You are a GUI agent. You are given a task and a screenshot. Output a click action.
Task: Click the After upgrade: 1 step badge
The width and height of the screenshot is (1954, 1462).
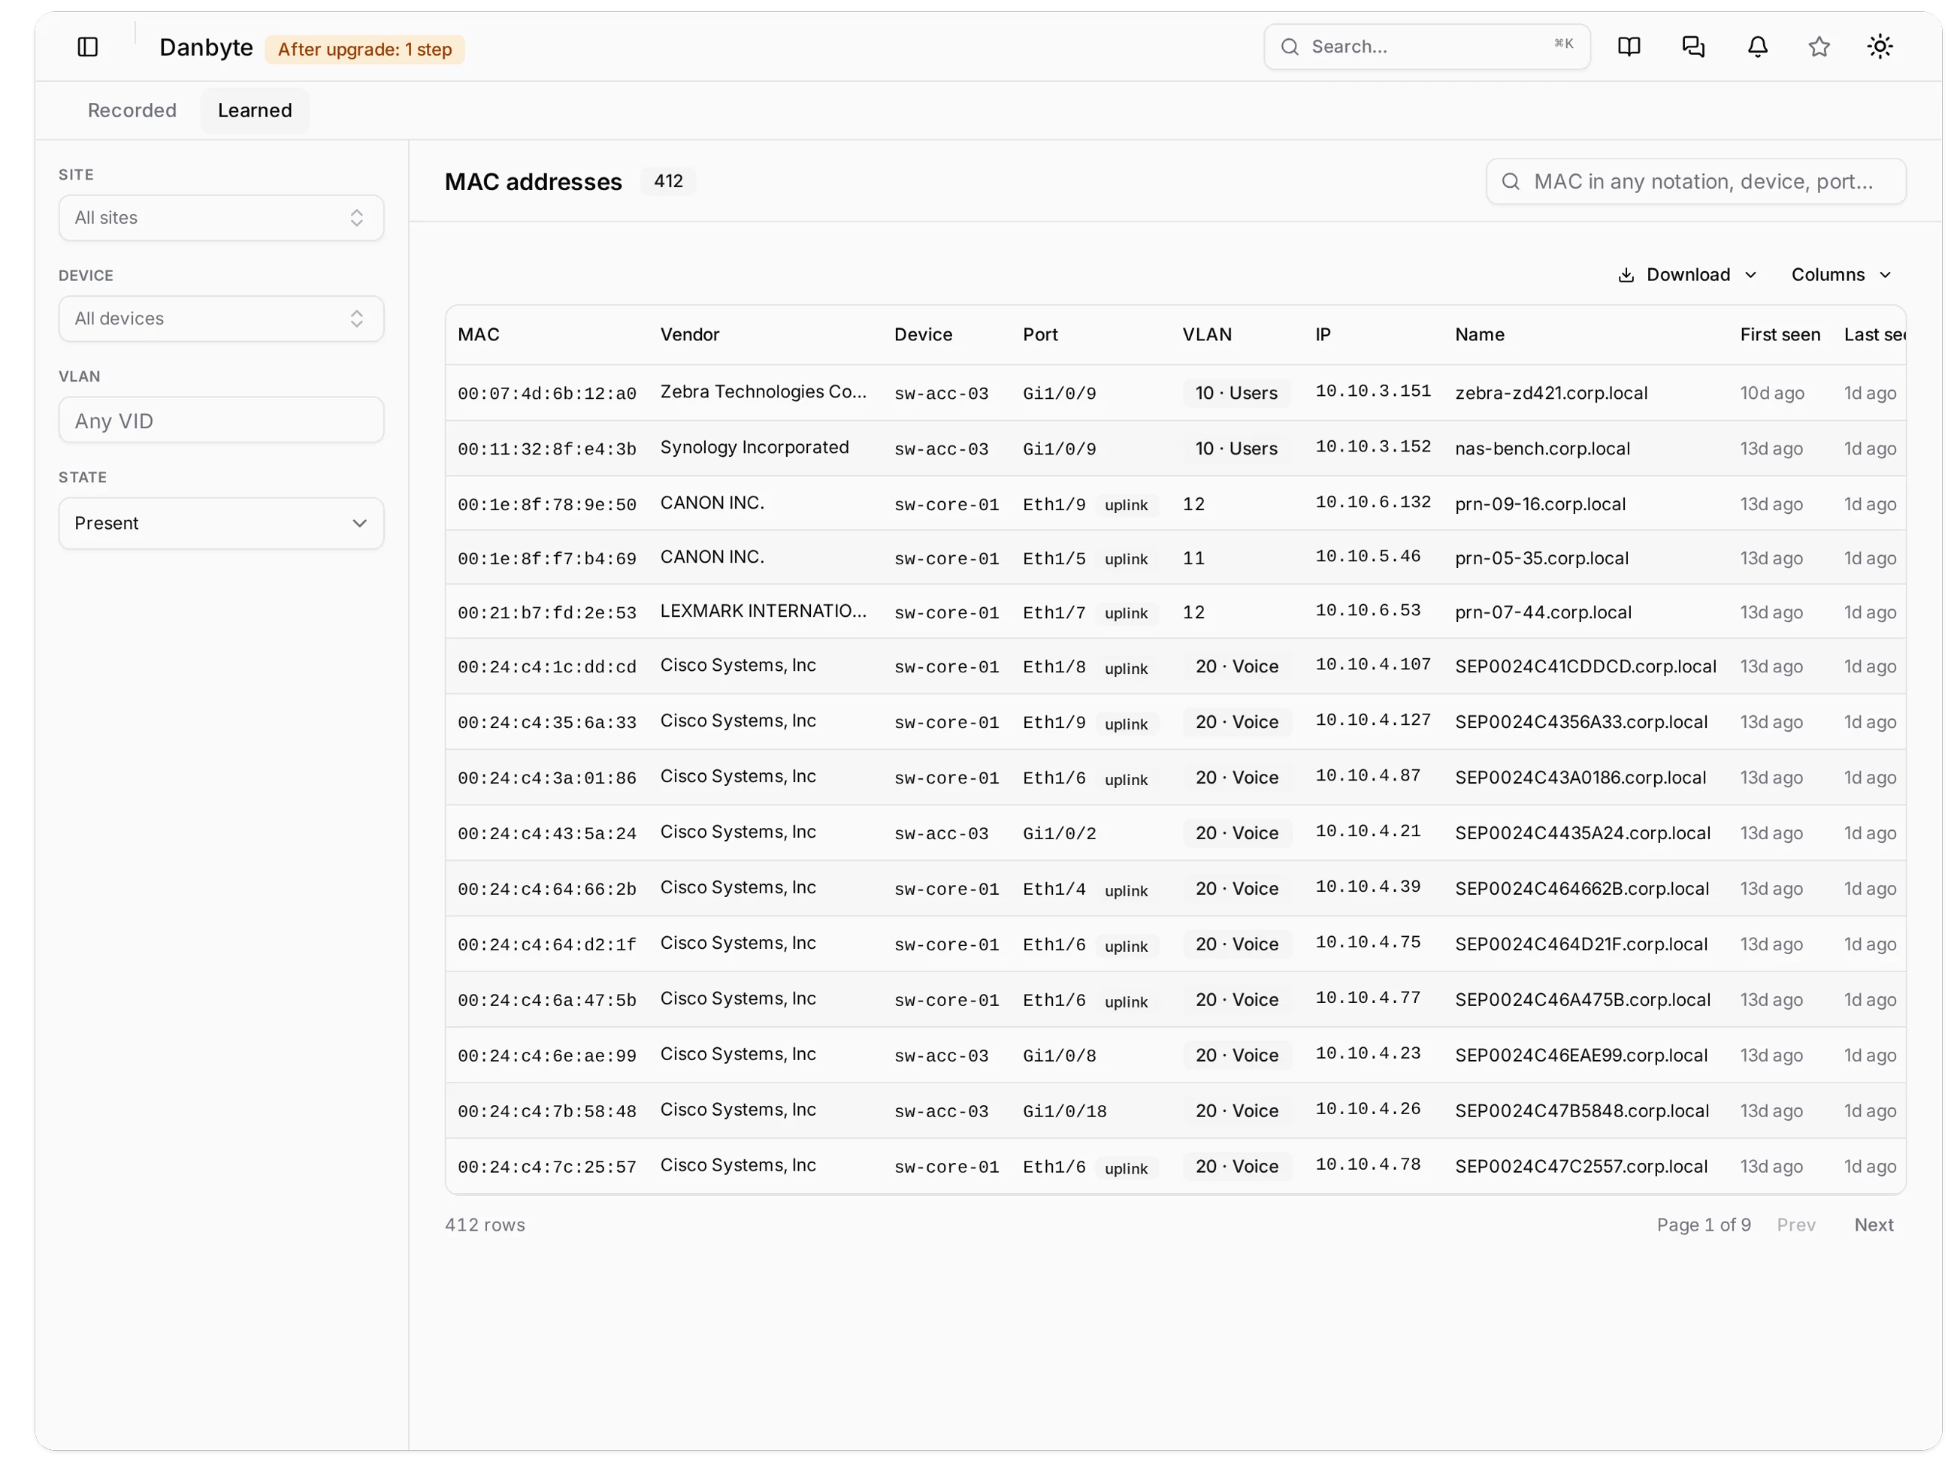pos(364,50)
